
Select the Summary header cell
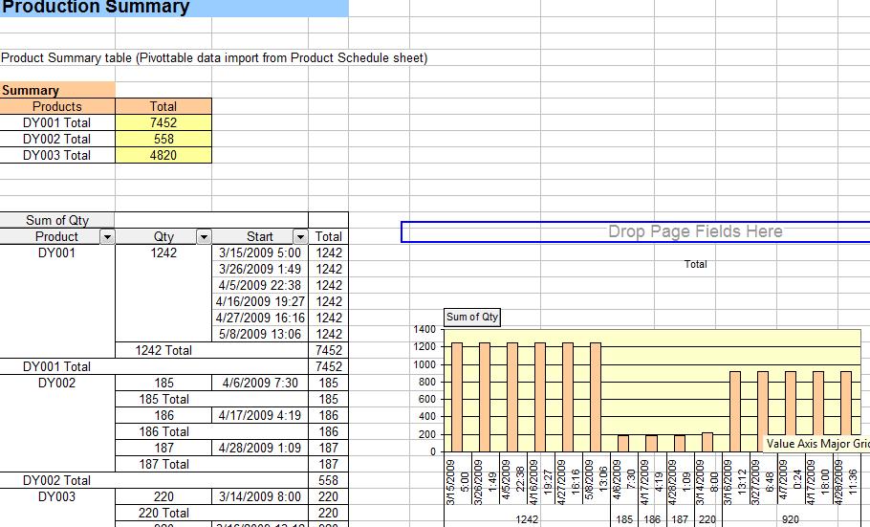point(57,91)
